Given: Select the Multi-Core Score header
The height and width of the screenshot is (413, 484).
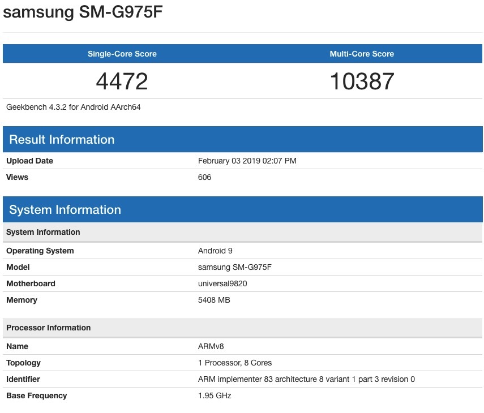Looking at the screenshot, I should point(362,54).
